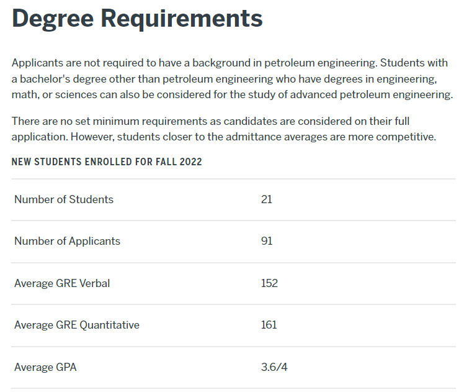Click the phrase "bachelor's degree" in first paragraph
The width and height of the screenshot is (459, 392).
click(x=61, y=79)
